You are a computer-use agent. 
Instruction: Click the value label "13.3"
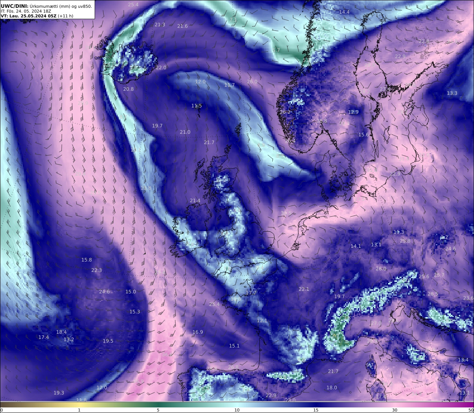tap(452, 93)
